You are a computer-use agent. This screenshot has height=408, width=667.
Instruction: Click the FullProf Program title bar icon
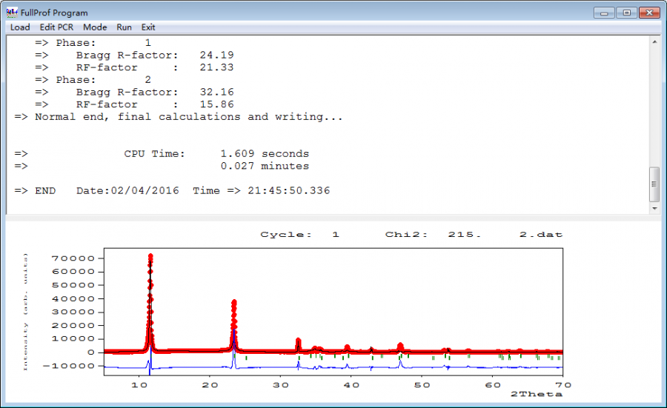12,13
